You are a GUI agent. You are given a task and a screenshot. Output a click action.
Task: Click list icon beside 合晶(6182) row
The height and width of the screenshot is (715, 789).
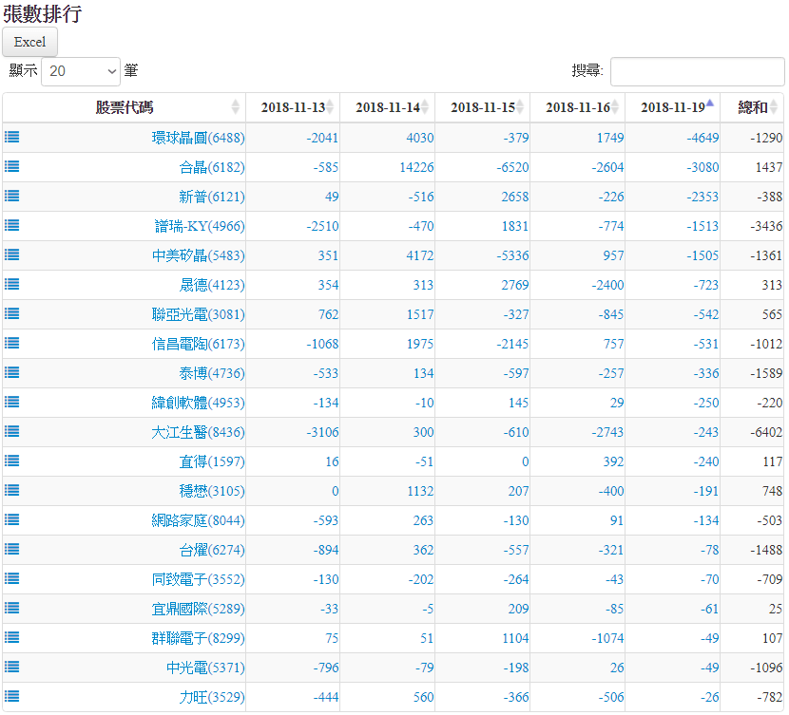pyautogui.click(x=11, y=166)
